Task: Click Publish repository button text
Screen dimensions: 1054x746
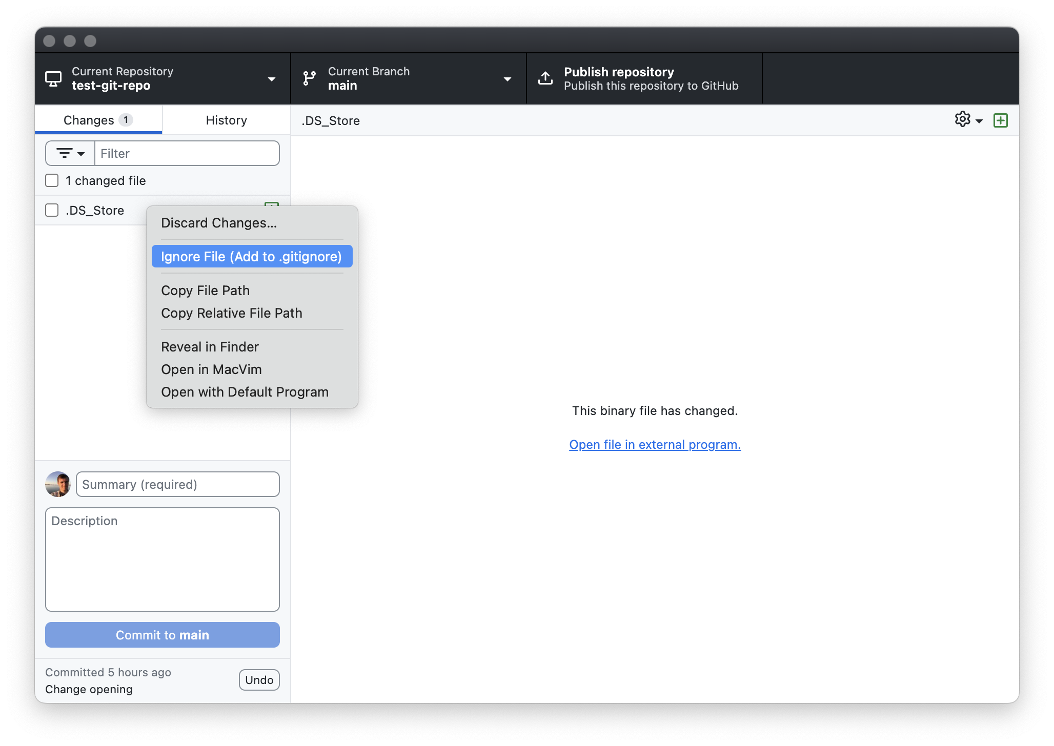Action: tap(619, 72)
